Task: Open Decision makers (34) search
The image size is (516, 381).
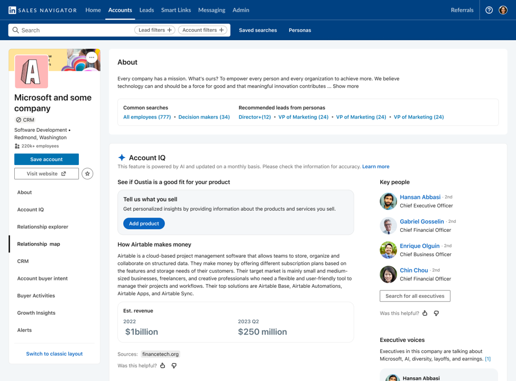Action: pyautogui.click(x=204, y=117)
